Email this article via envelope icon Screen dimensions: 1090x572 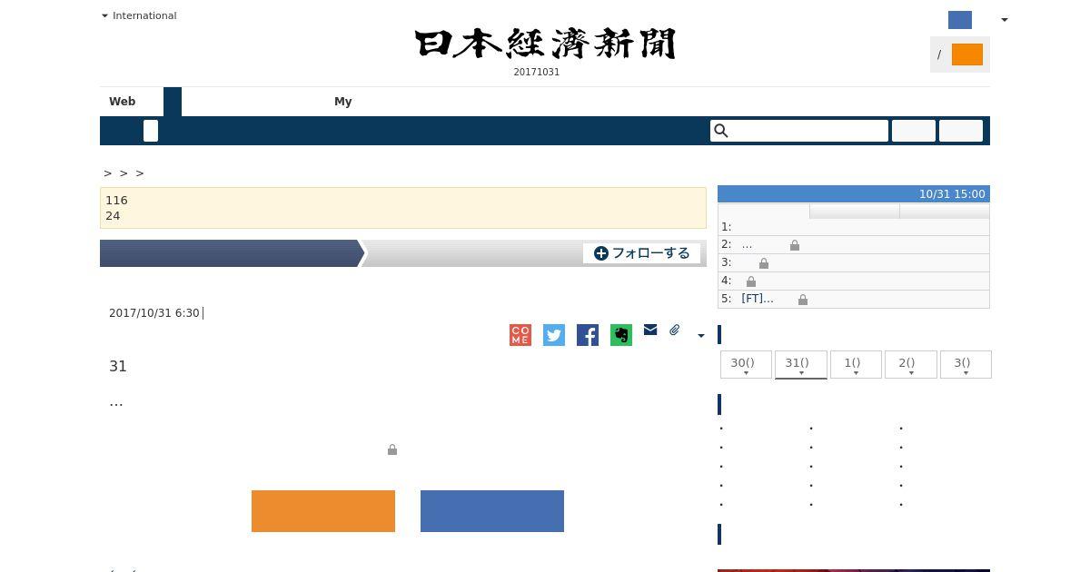pyautogui.click(x=650, y=330)
